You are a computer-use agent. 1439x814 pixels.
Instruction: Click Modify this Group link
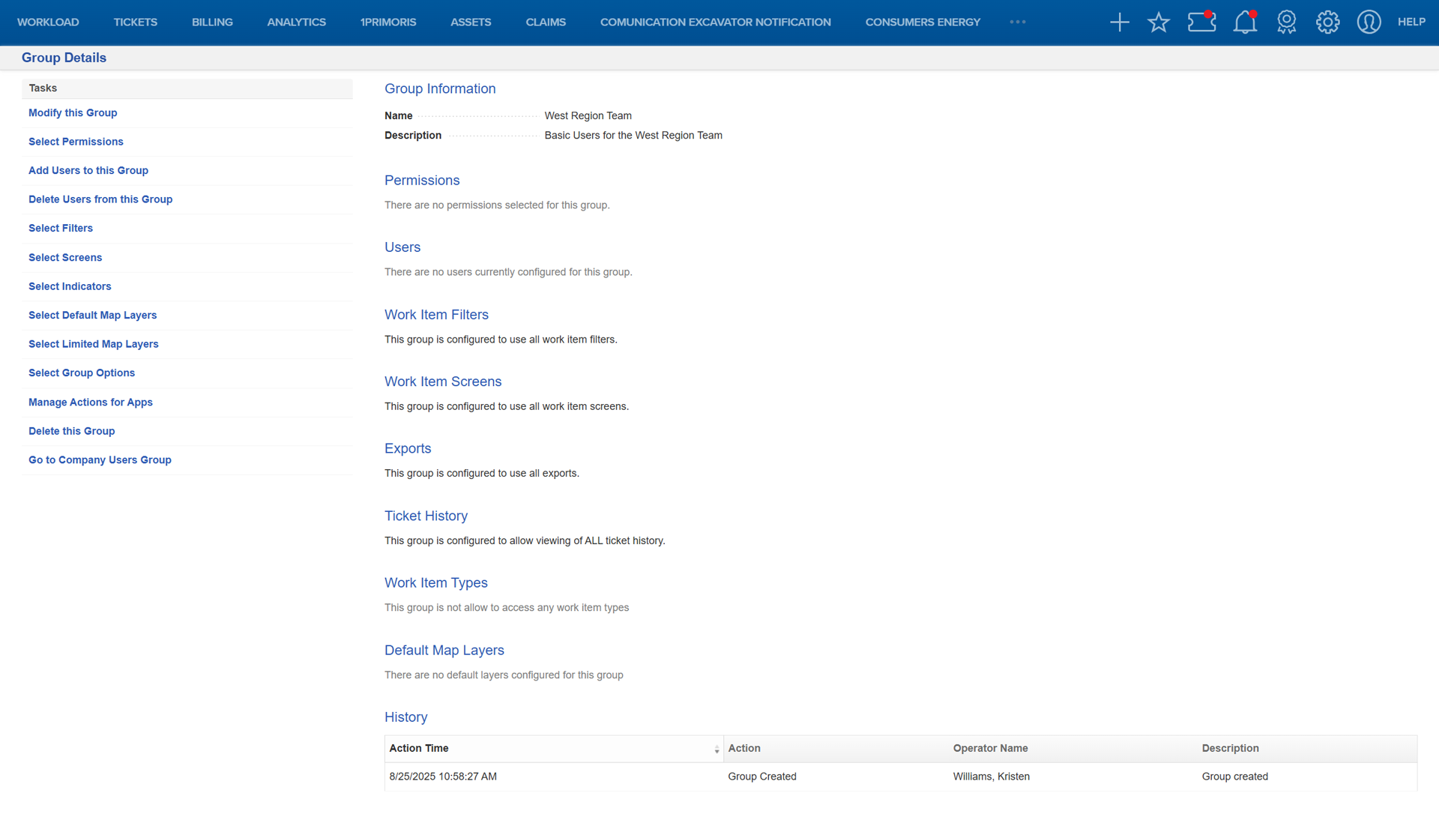click(x=73, y=113)
